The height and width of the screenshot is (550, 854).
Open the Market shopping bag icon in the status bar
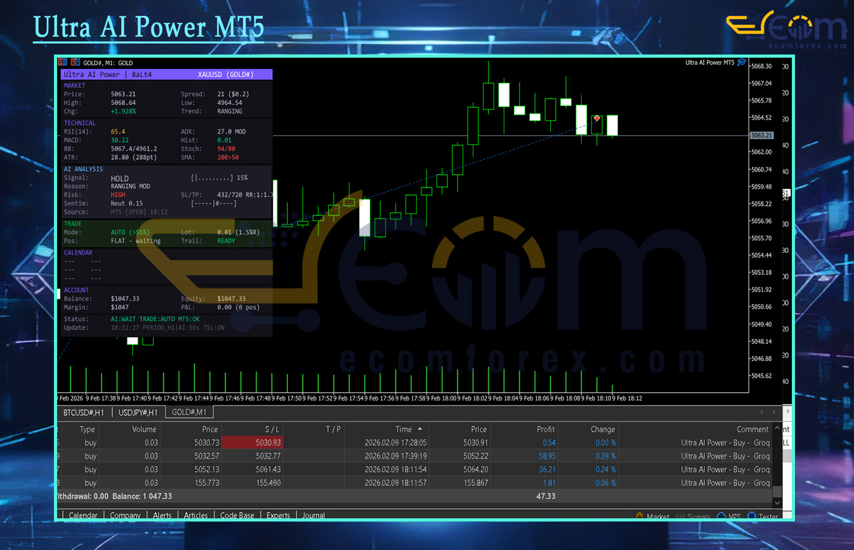pyautogui.click(x=640, y=516)
